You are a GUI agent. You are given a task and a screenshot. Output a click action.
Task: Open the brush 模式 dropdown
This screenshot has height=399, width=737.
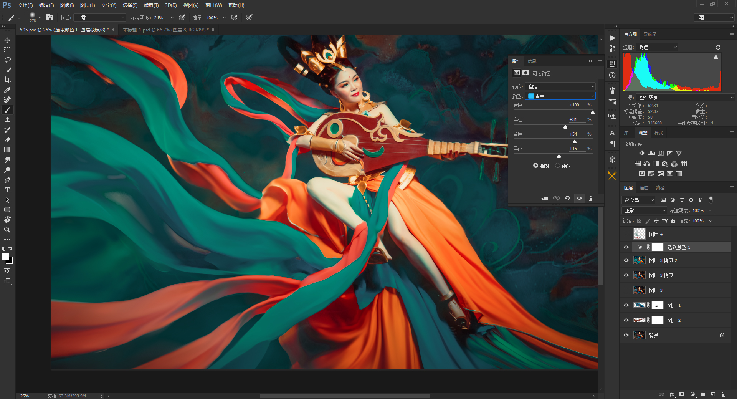point(100,18)
